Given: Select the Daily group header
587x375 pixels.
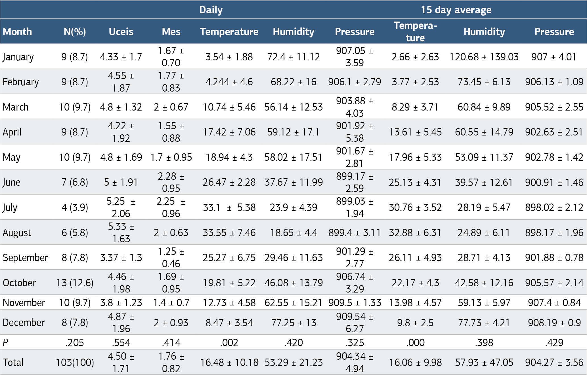Looking at the screenshot, I should (x=211, y=10).
